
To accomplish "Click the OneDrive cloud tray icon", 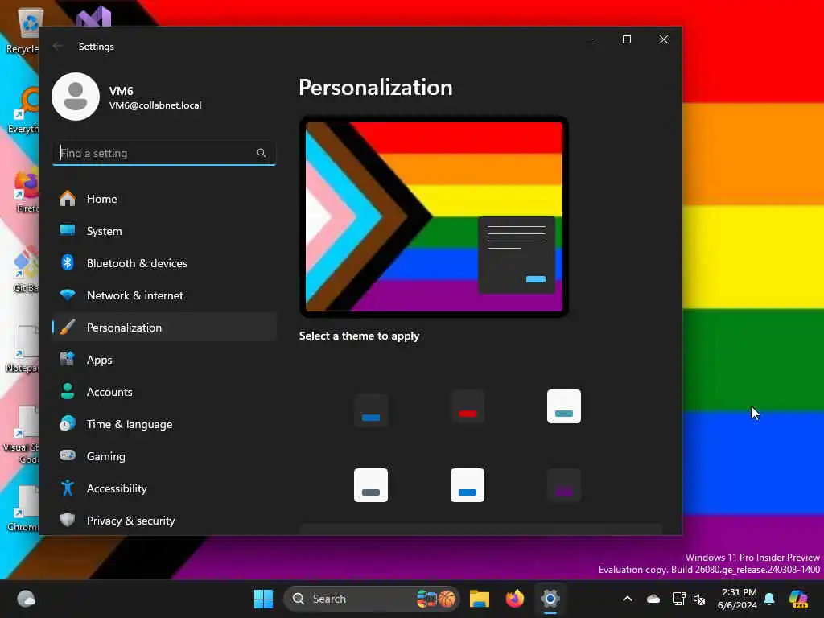I will point(653,599).
